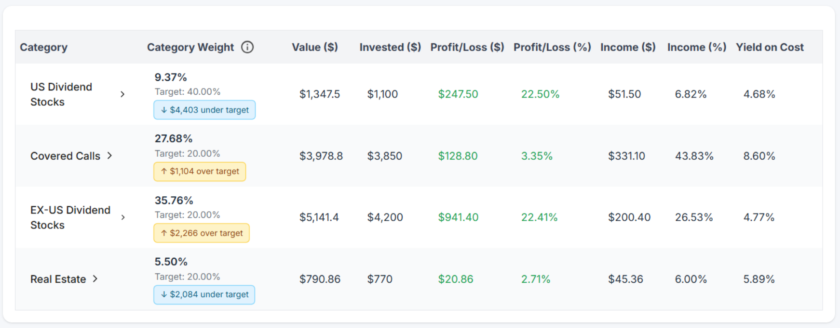The height and width of the screenshot is (328, 840).
Task: Click the Category Weight info icon
Action: [x=247, y=47]
